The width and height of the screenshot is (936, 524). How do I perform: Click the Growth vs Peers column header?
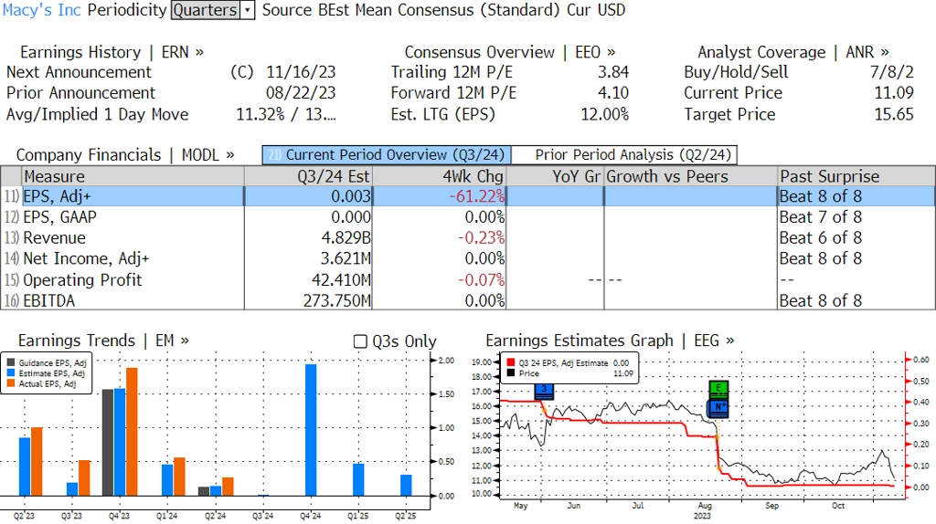[x=691, y=176]
